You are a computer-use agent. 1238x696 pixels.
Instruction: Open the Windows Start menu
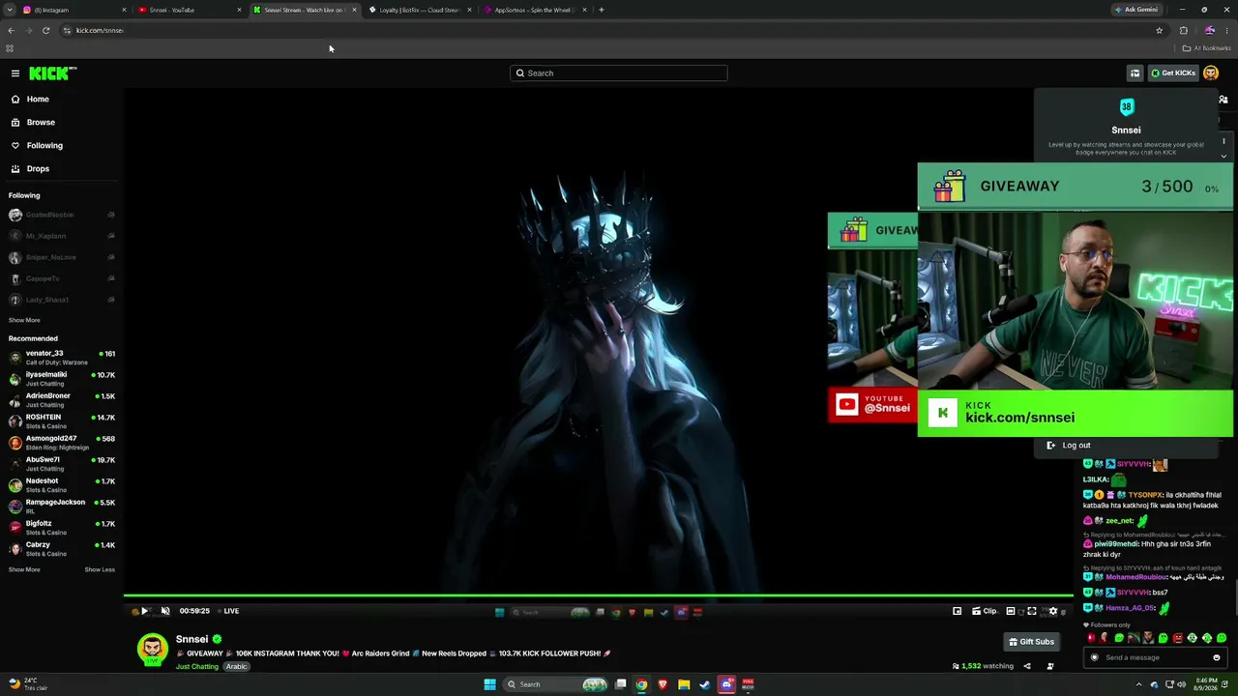click(x=489, y=684)
